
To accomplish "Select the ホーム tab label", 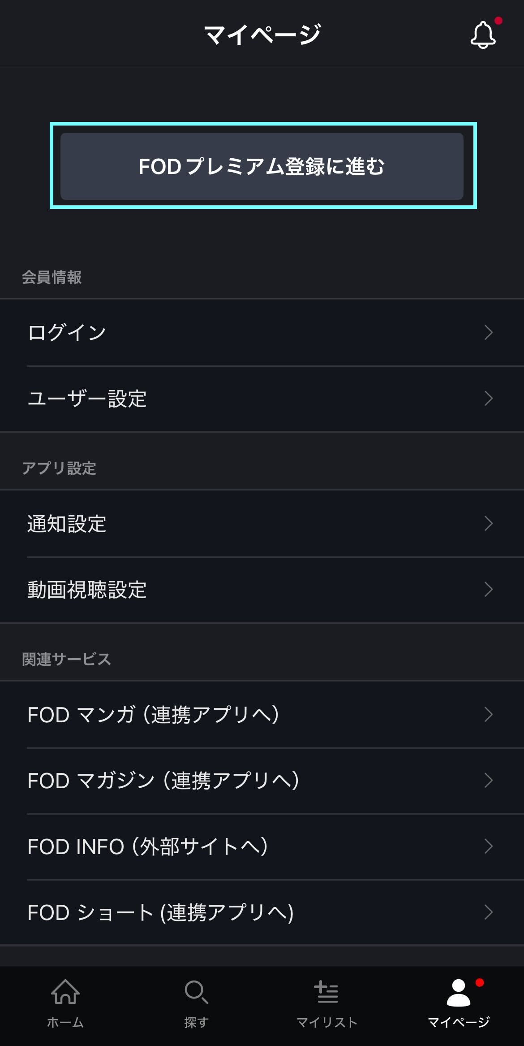I will click(65, 1023).
